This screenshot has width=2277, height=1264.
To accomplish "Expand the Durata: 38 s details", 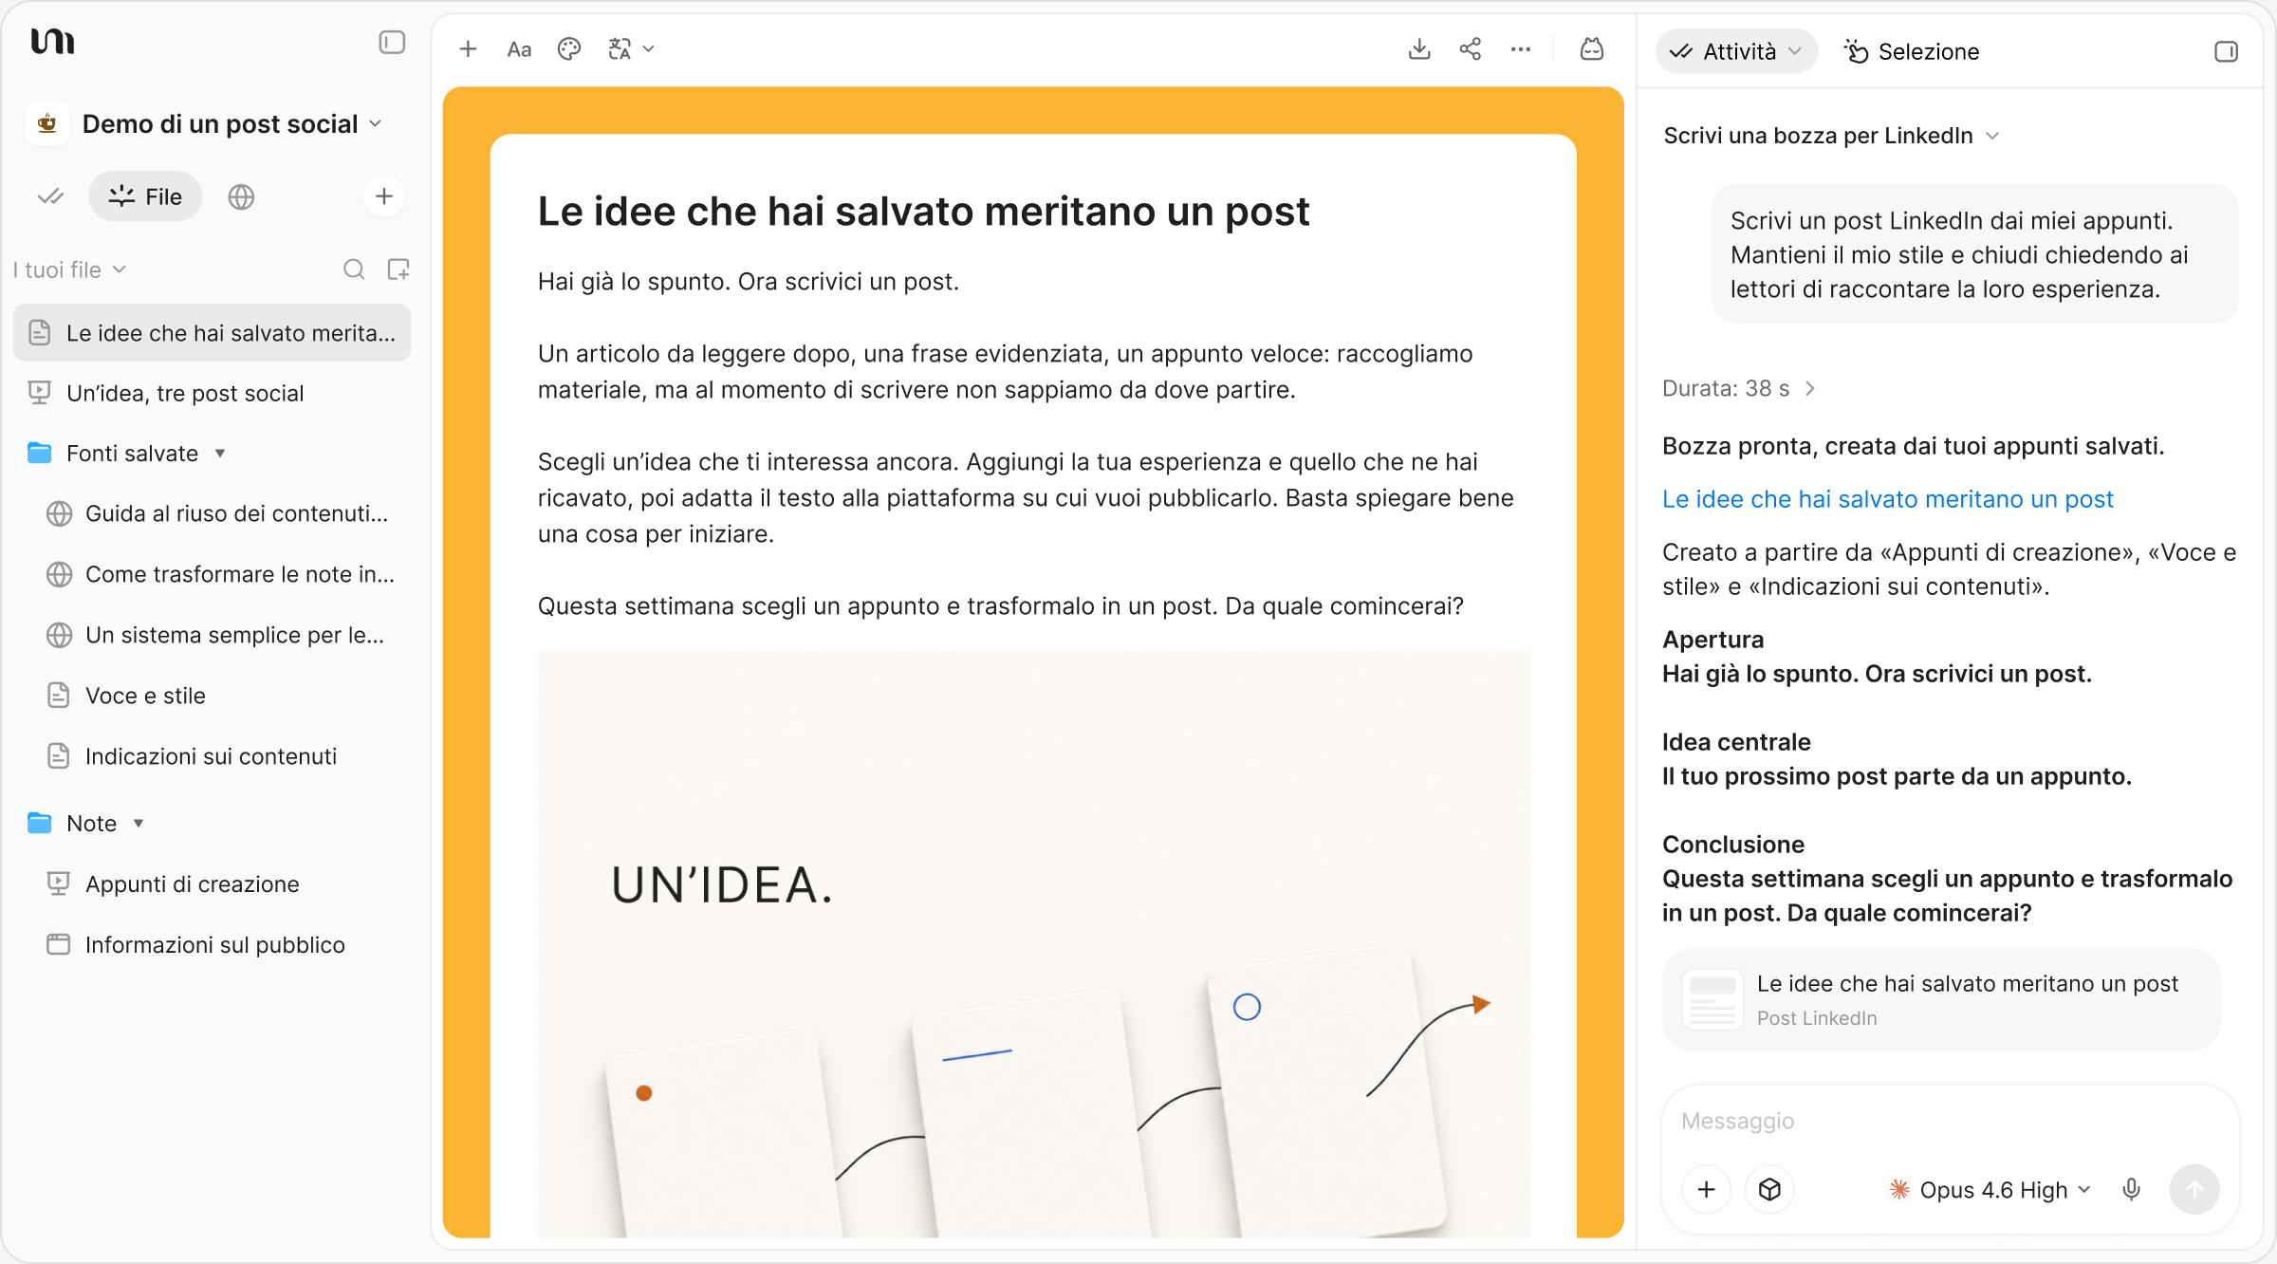I will (x=1738, y=388).
